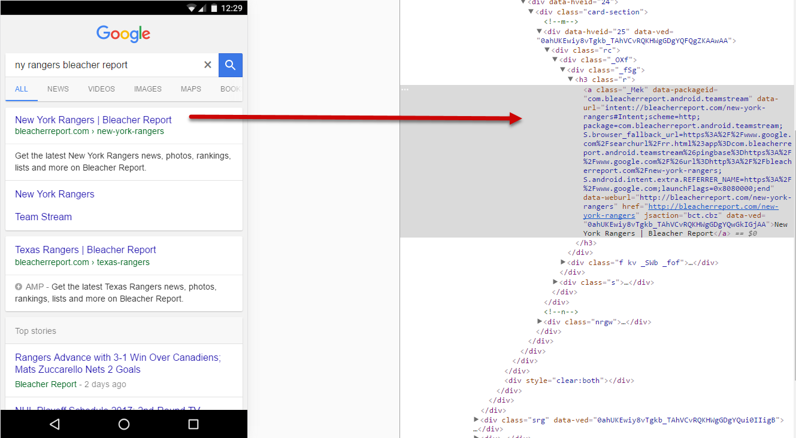Open New York Rangers | Bleacher Report result

tap(93, 120)
